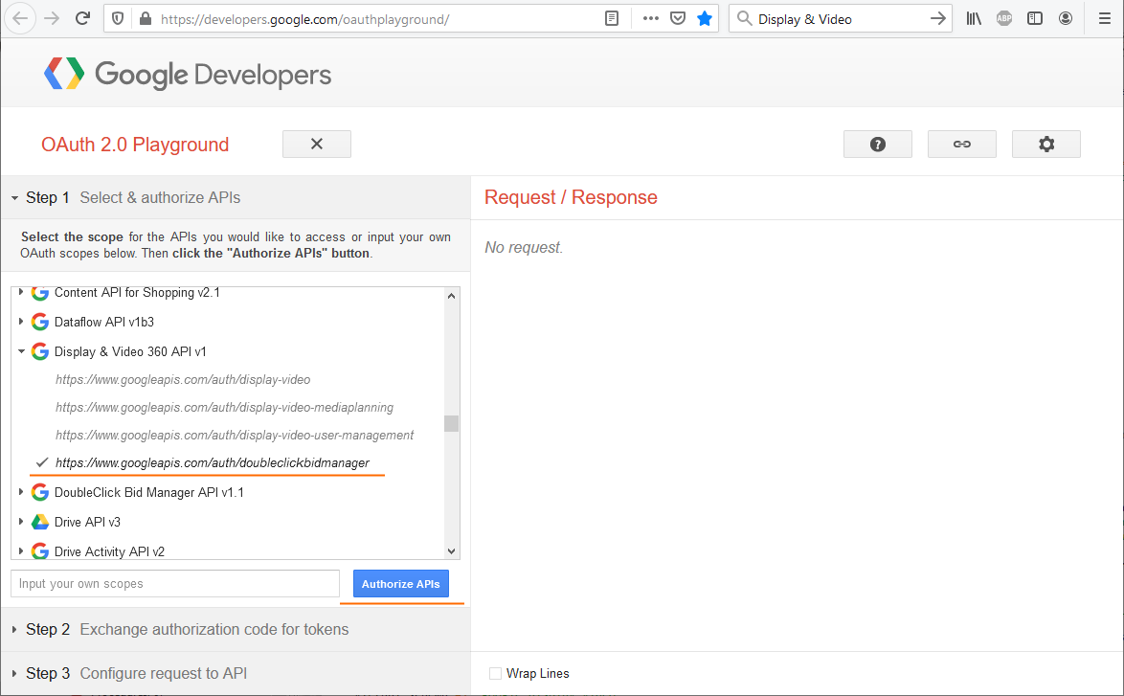This screenshot has width=1124, height=696.
Task: Reload the page in browser toolbar
Action: coord(82,18)
